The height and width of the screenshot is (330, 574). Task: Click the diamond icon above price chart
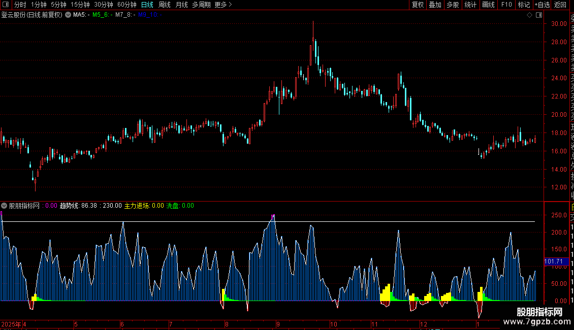(529, 15)
